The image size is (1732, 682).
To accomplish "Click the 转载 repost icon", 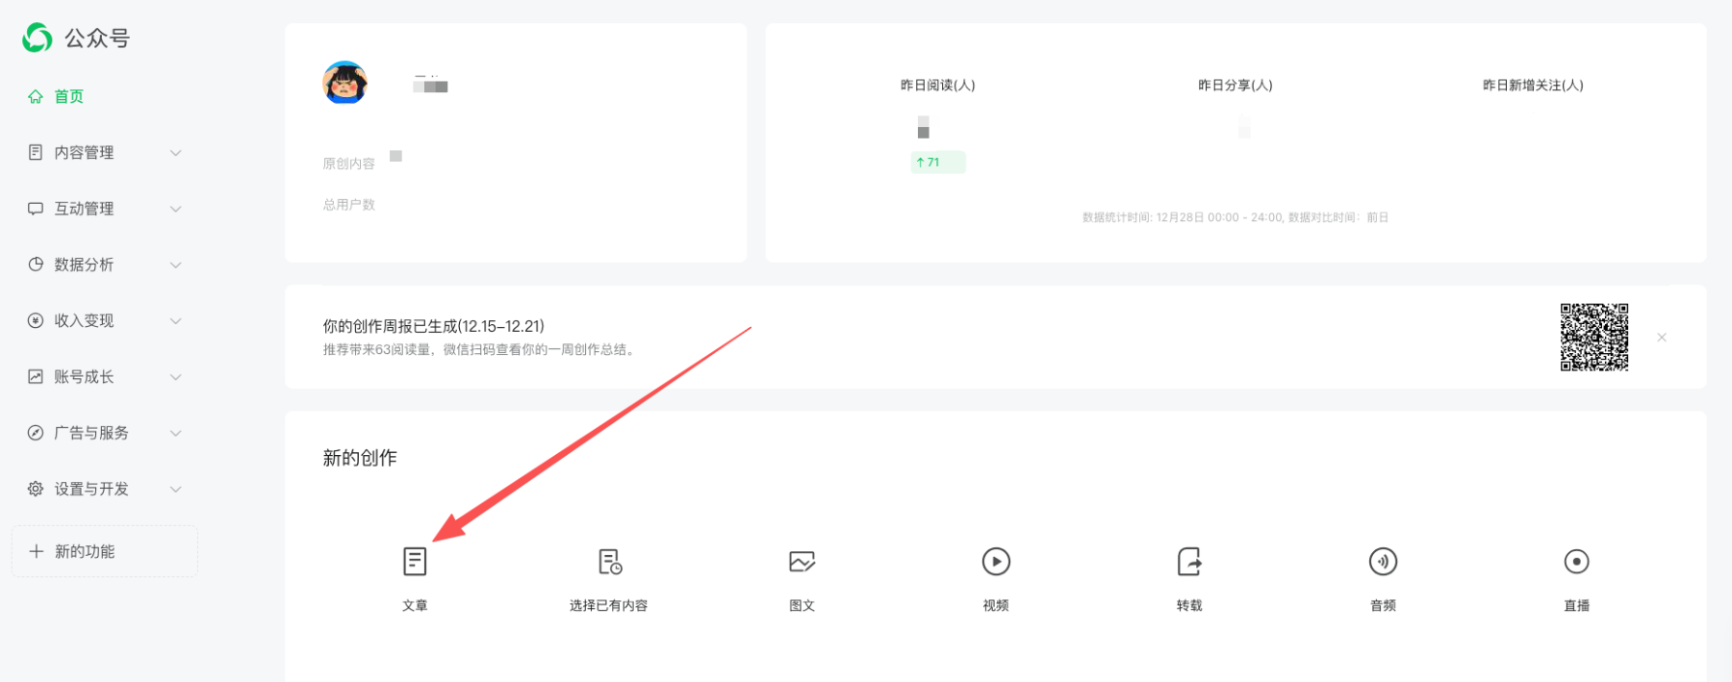I will coord(1189,562).
